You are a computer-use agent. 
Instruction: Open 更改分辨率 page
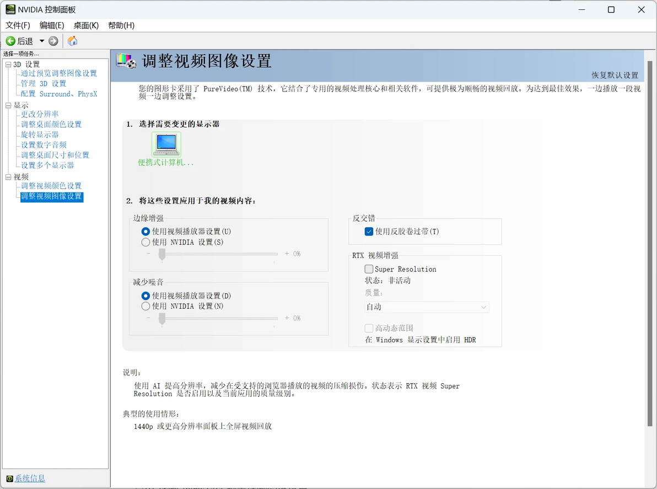tap(40, 114)
